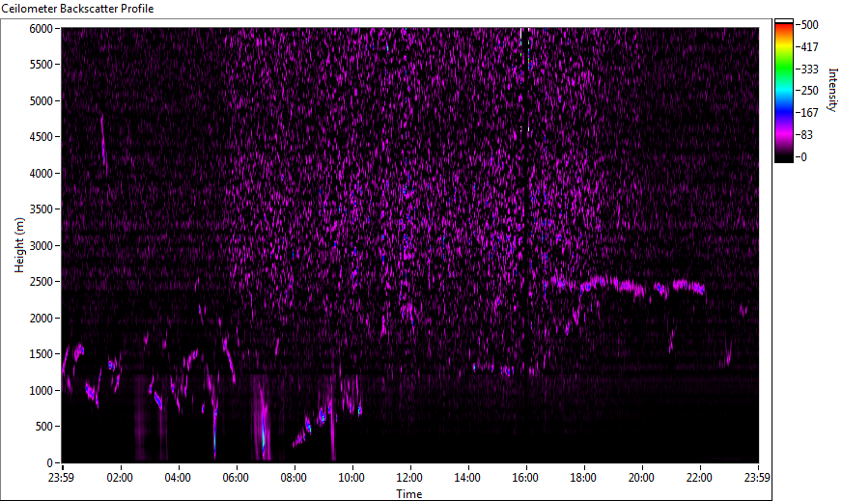
Task: Click the 1000 height axis value
Action: (x=42, y=391)
